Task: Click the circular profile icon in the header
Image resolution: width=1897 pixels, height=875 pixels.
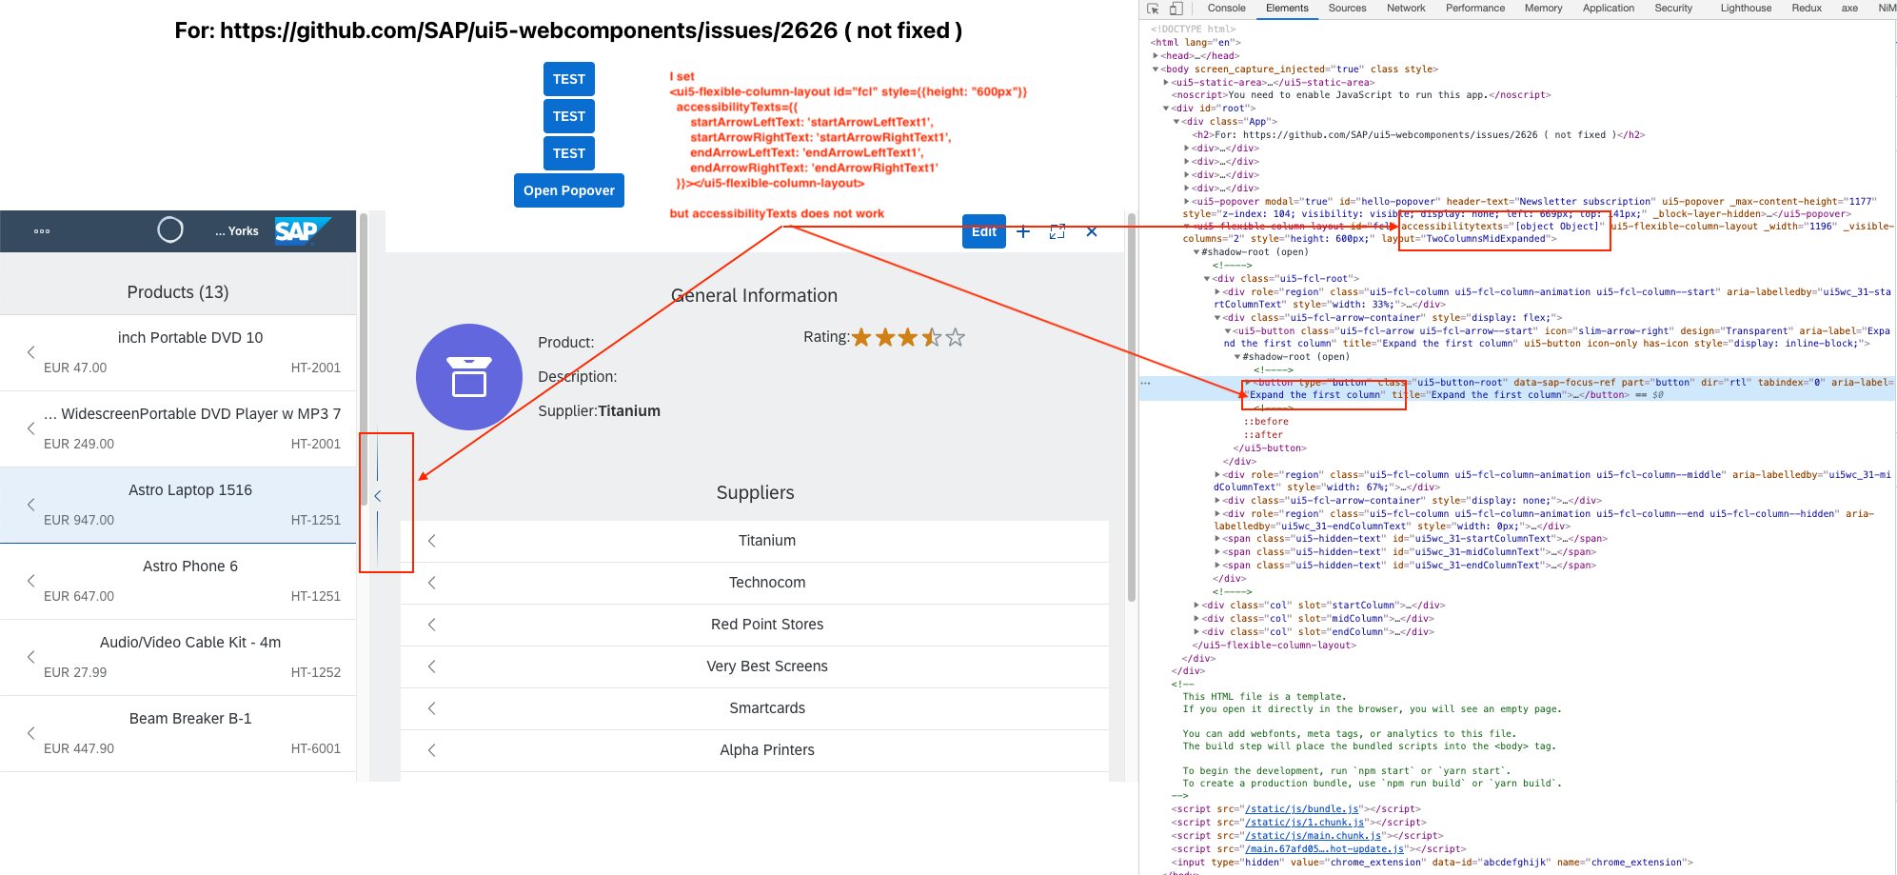Action: (x=171, y=230)
